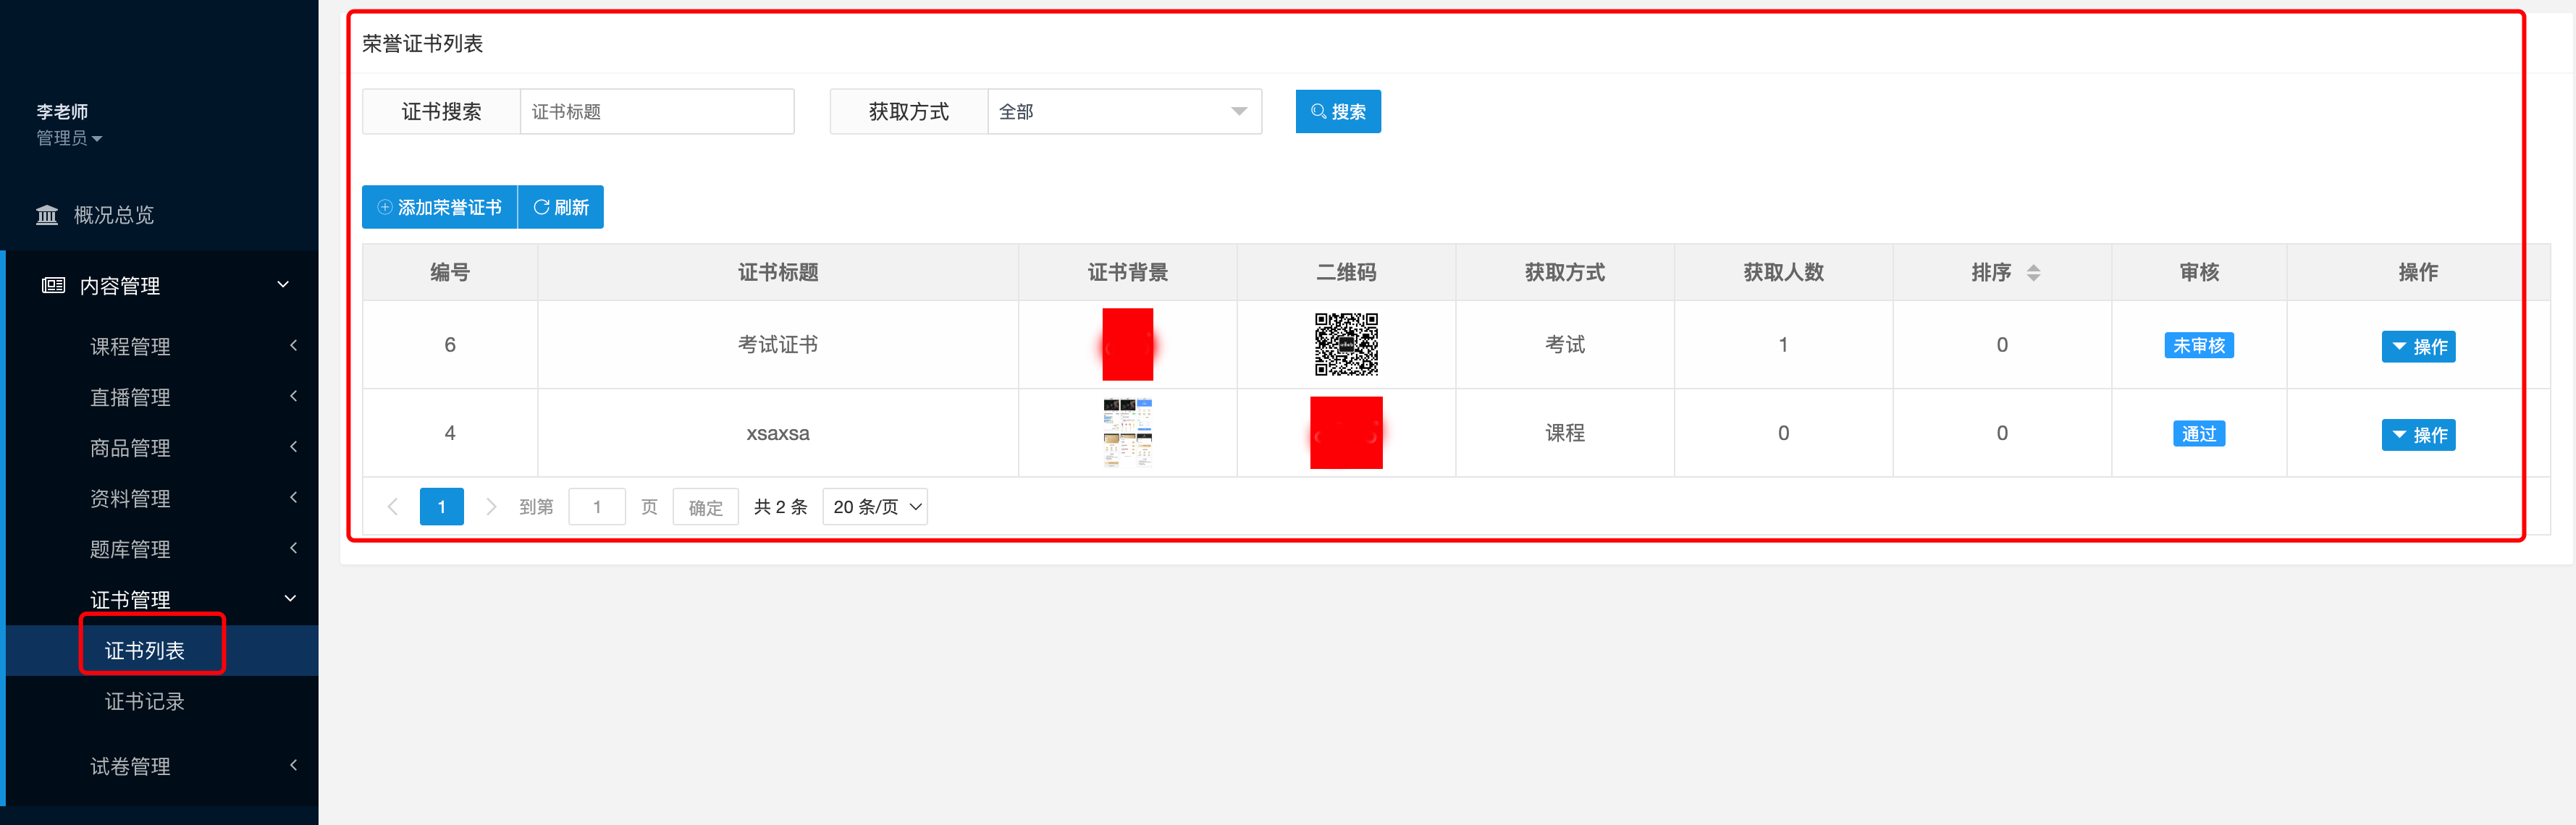Click 确定 page jump button

pos(706,507)
